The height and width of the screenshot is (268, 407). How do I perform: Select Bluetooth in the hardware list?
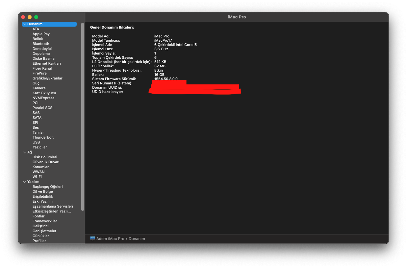point(41,44)
